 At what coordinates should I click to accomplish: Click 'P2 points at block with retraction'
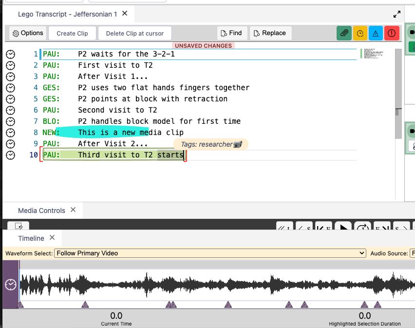153,99
